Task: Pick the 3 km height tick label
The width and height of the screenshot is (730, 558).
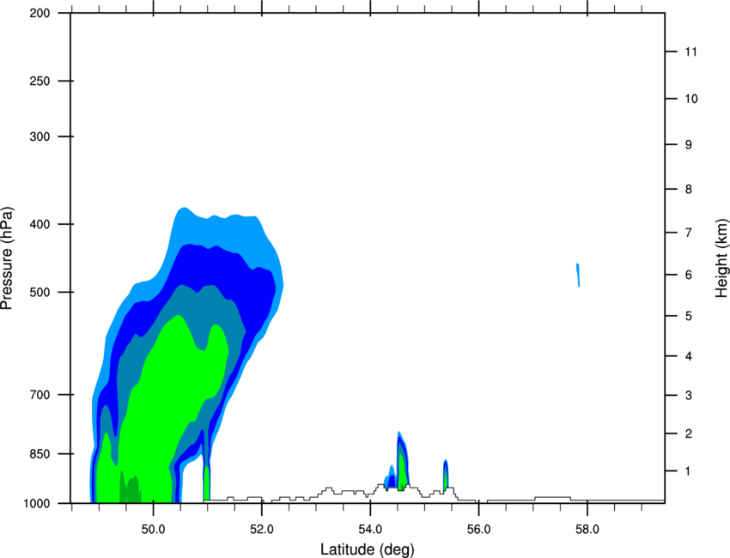Action: pyautogui.click(x=689, y=396)
